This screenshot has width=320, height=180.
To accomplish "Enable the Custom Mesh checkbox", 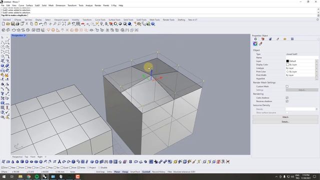I will [x=287, y=86].
